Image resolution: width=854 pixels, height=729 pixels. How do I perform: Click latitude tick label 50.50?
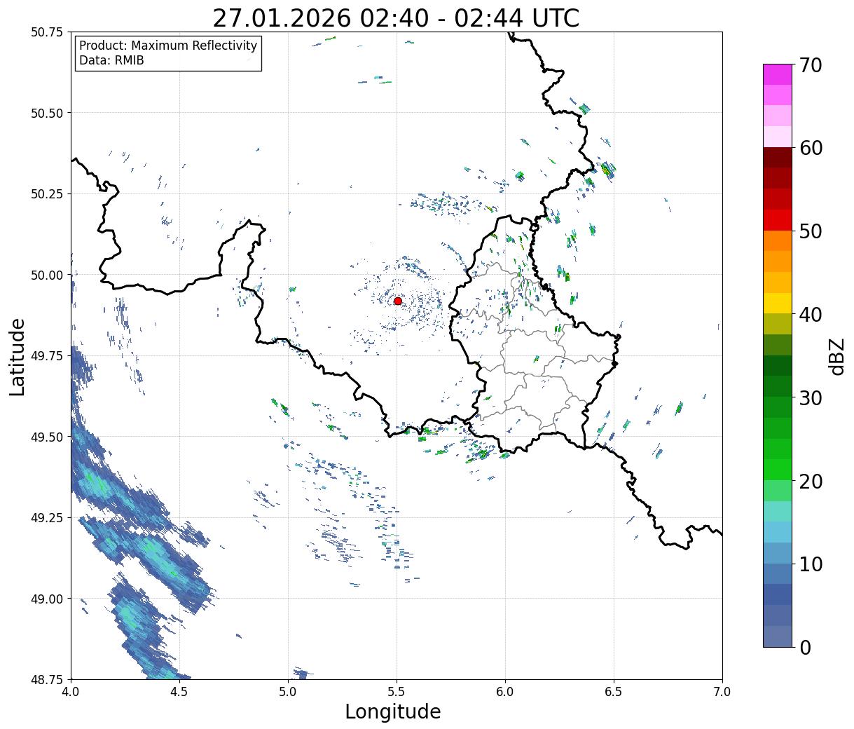[47, 113]
